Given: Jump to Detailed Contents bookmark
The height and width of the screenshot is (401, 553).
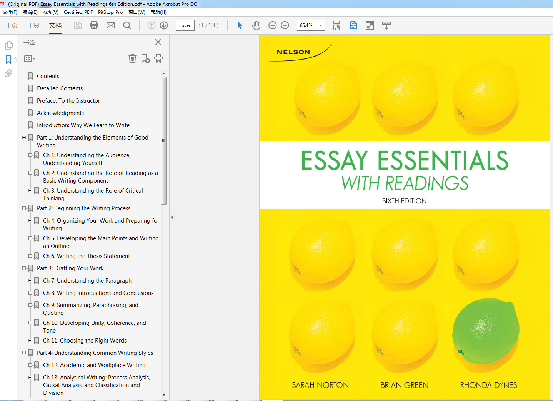Looking at the screenshot, I should click(60, 88).
